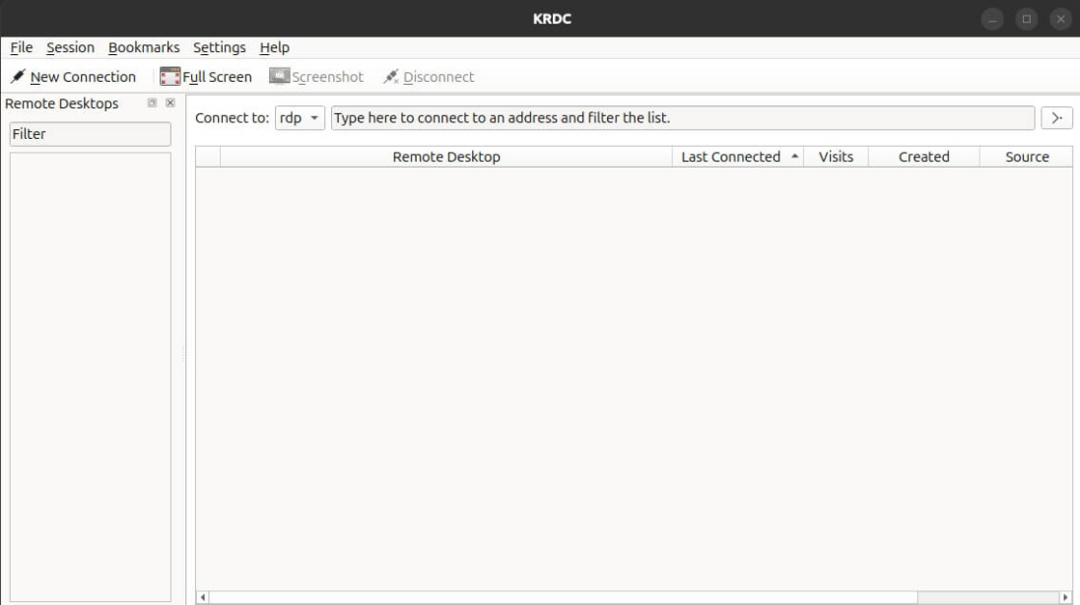Minimize the KRDC window
1080x605 pixels.
(992, 19)
